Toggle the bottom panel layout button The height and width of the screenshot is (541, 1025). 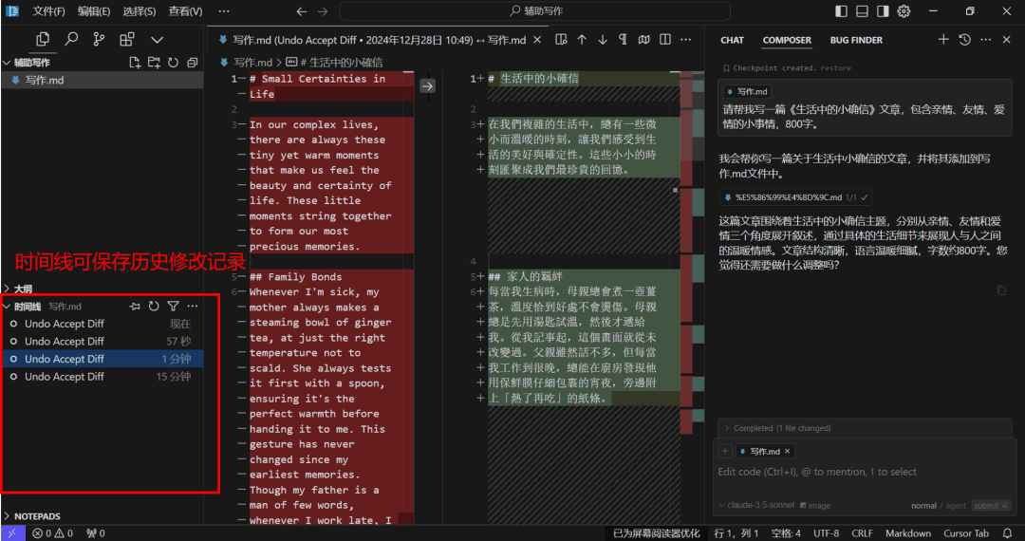tap(862, 11)
